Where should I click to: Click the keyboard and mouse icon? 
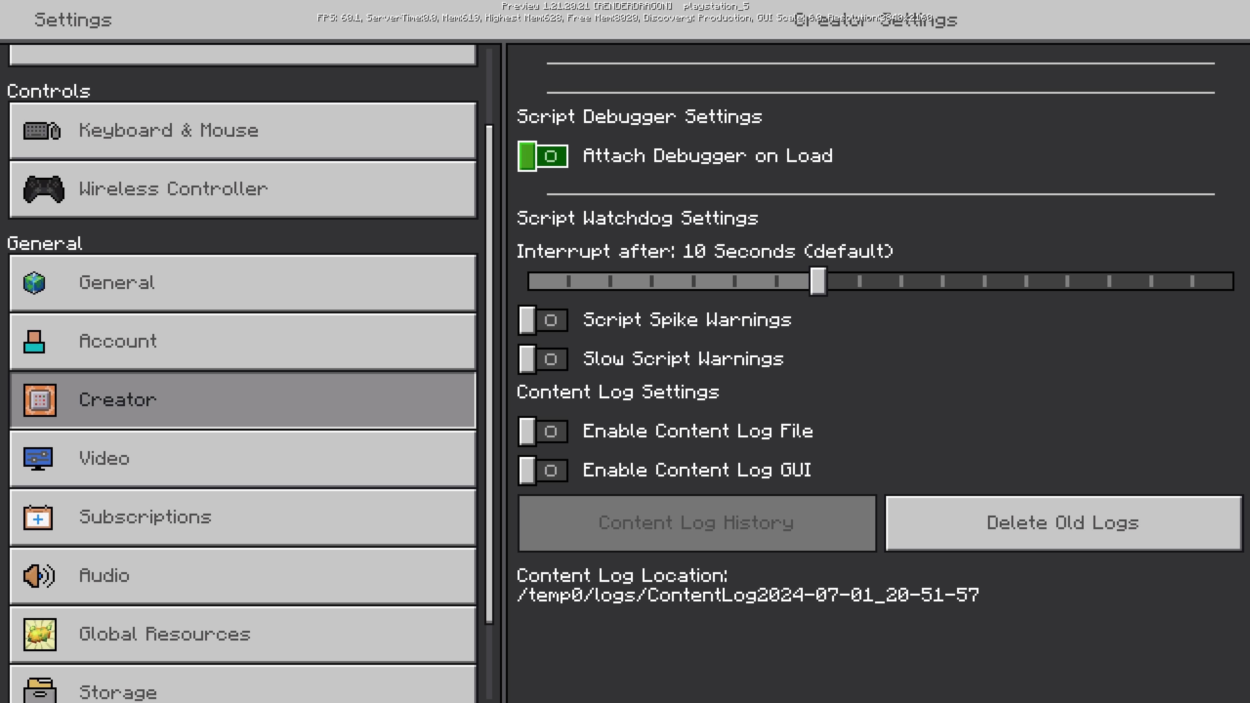click(42, 131)
